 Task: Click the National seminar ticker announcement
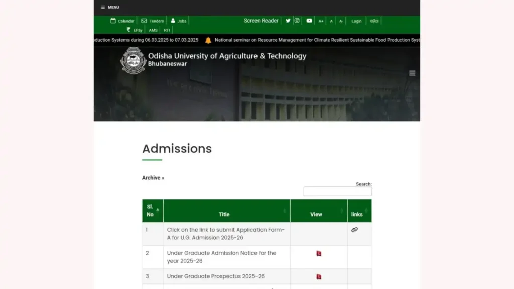317,40
